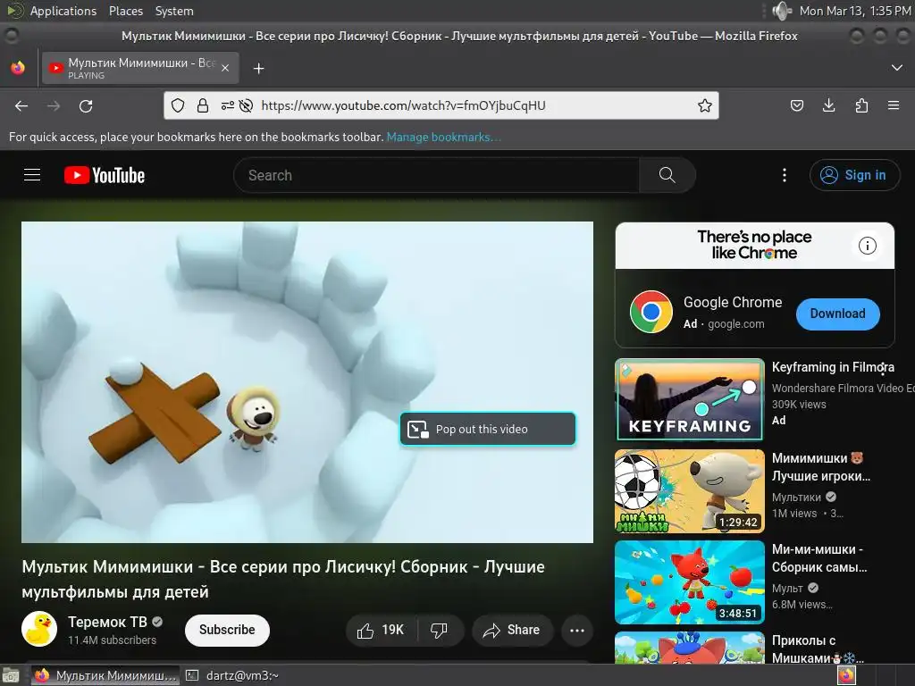Expand the list all tabs chevron

click(897, 68)
